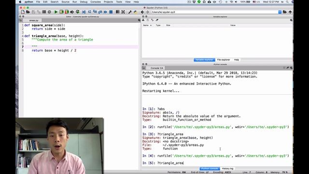Image resolution: width=309 pixels, height=174 pixels.
Task: Select the IPython console bottom tab
Action: click(210, 169)
